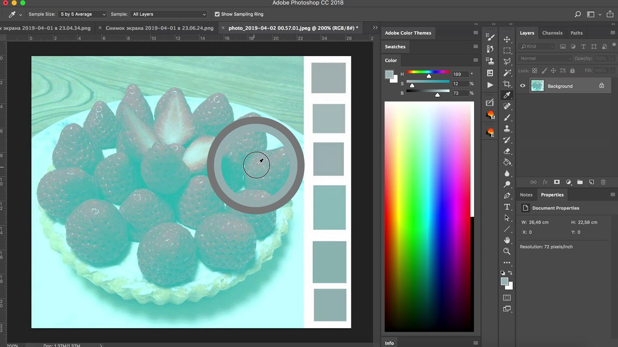The height and width of the screenshot is (347, 618).
Task: Select the Move tool
Action: [507, 40]
